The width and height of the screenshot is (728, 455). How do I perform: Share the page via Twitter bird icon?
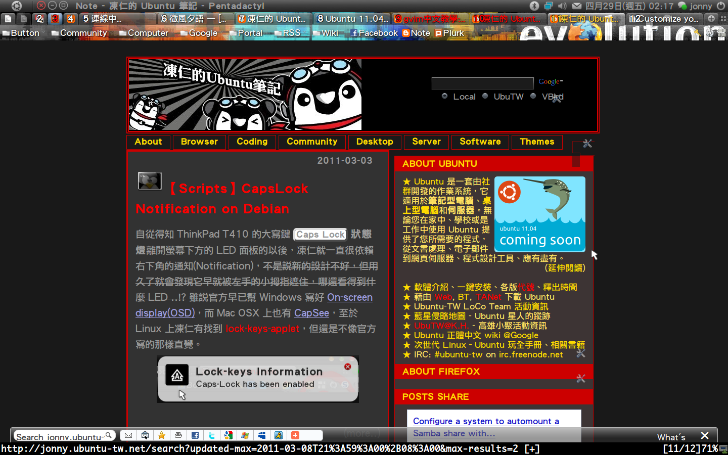(x=212, y=435)
